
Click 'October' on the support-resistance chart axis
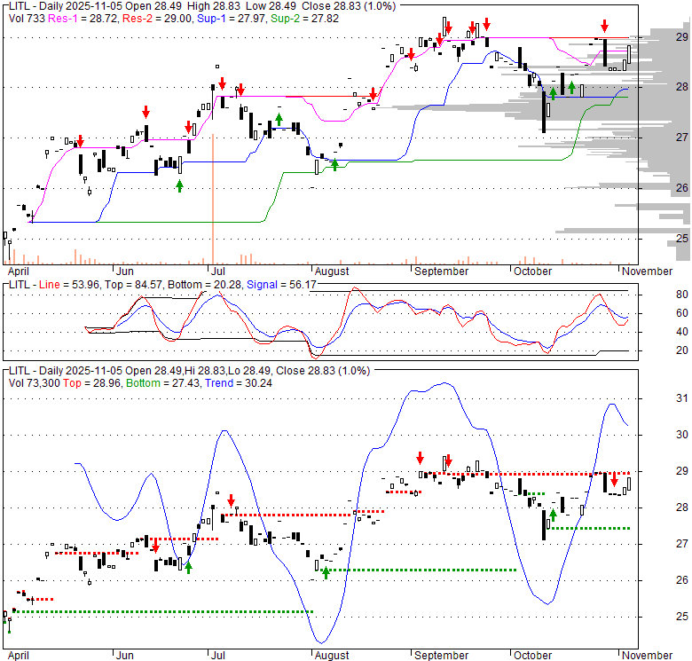click(x=532, y=271)
